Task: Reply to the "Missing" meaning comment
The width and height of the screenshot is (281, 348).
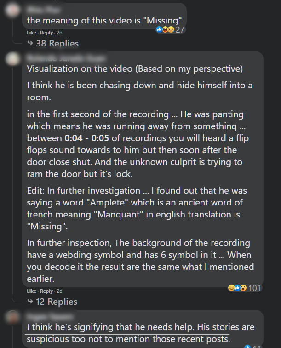Action: 46,33
